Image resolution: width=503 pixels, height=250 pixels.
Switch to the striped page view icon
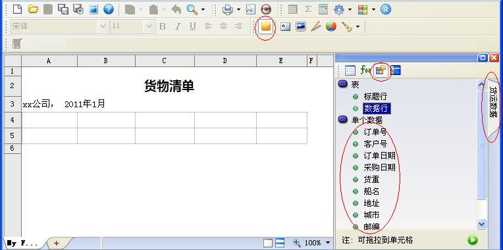click(x=280, y=243)
